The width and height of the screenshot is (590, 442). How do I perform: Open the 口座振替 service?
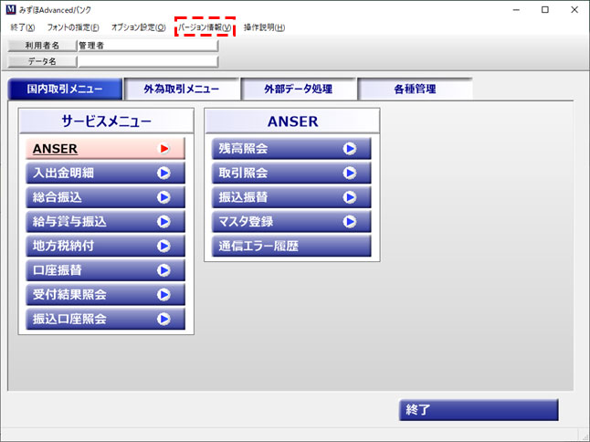(x=105, y=270)
